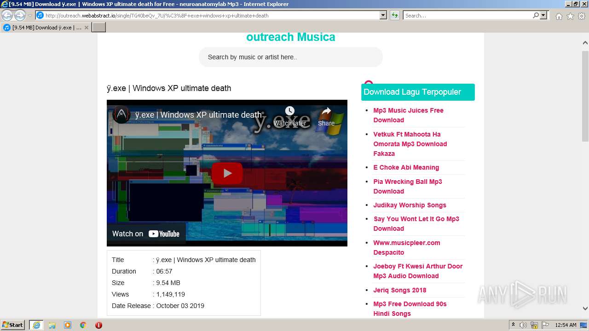Expand the address bar history dropdown
Viewport: 589px width, 331px height.
pyautogui.click(x=383, y=16)
